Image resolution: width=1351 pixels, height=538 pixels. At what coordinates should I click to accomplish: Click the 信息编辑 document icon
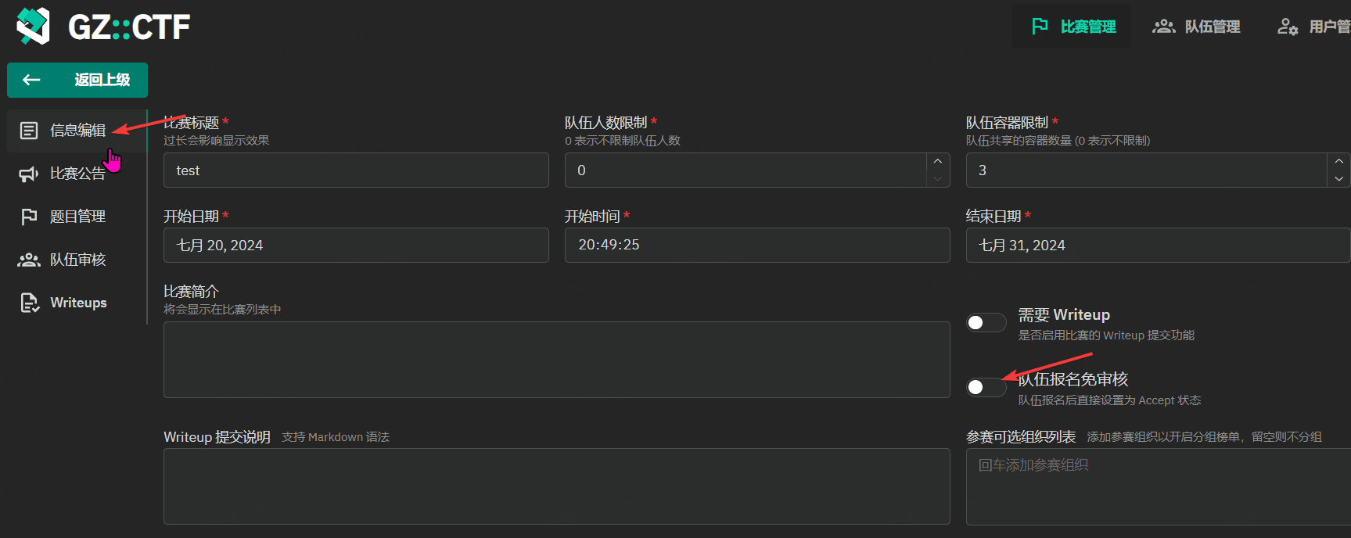29,131
